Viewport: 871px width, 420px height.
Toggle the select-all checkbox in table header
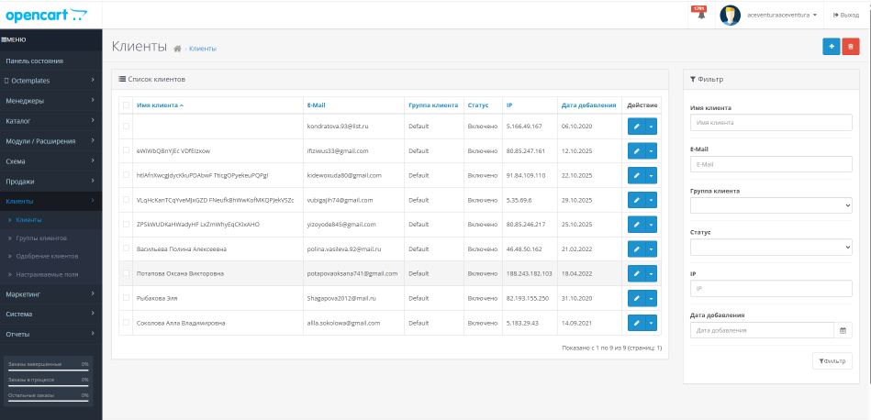126,105
